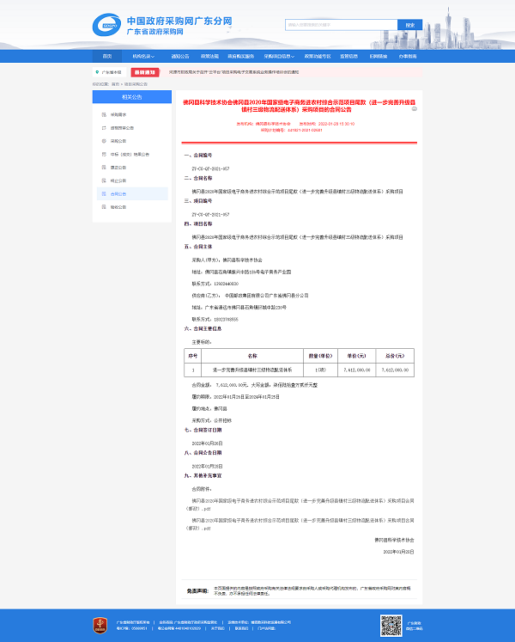
Task: Open the second contract attachment pdf link
Action: 300,524
